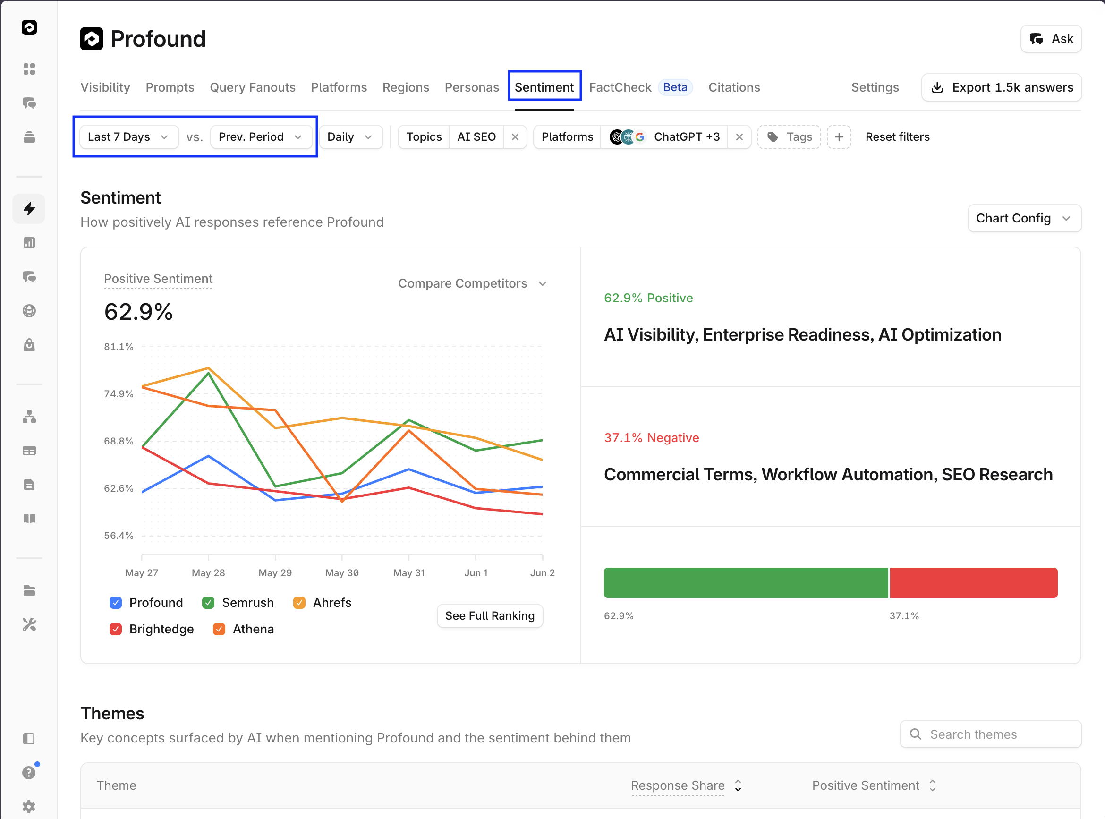1105x819 pixels.
Task: Open the bar chart sidebar icon
Action: 29,243
